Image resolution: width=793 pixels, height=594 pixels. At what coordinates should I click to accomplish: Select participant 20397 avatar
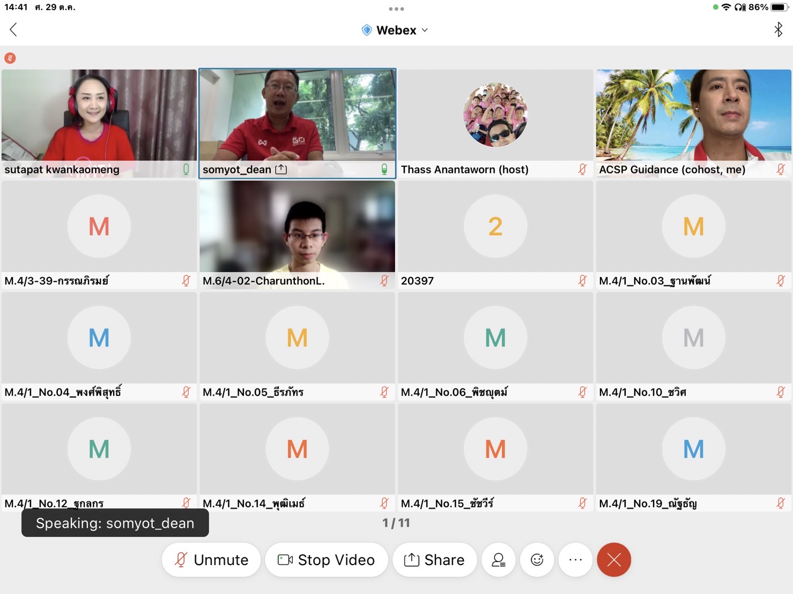[x=495, y=226]
